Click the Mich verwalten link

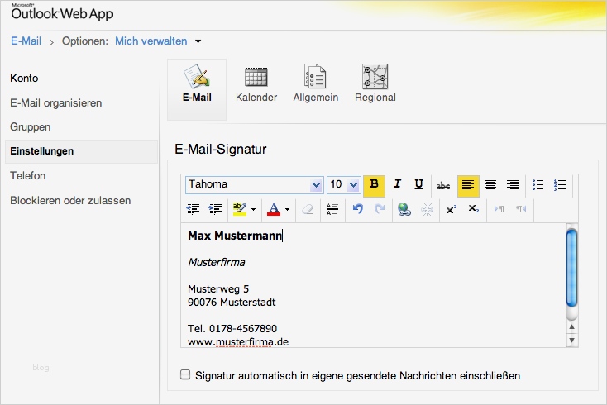[151, 41]
